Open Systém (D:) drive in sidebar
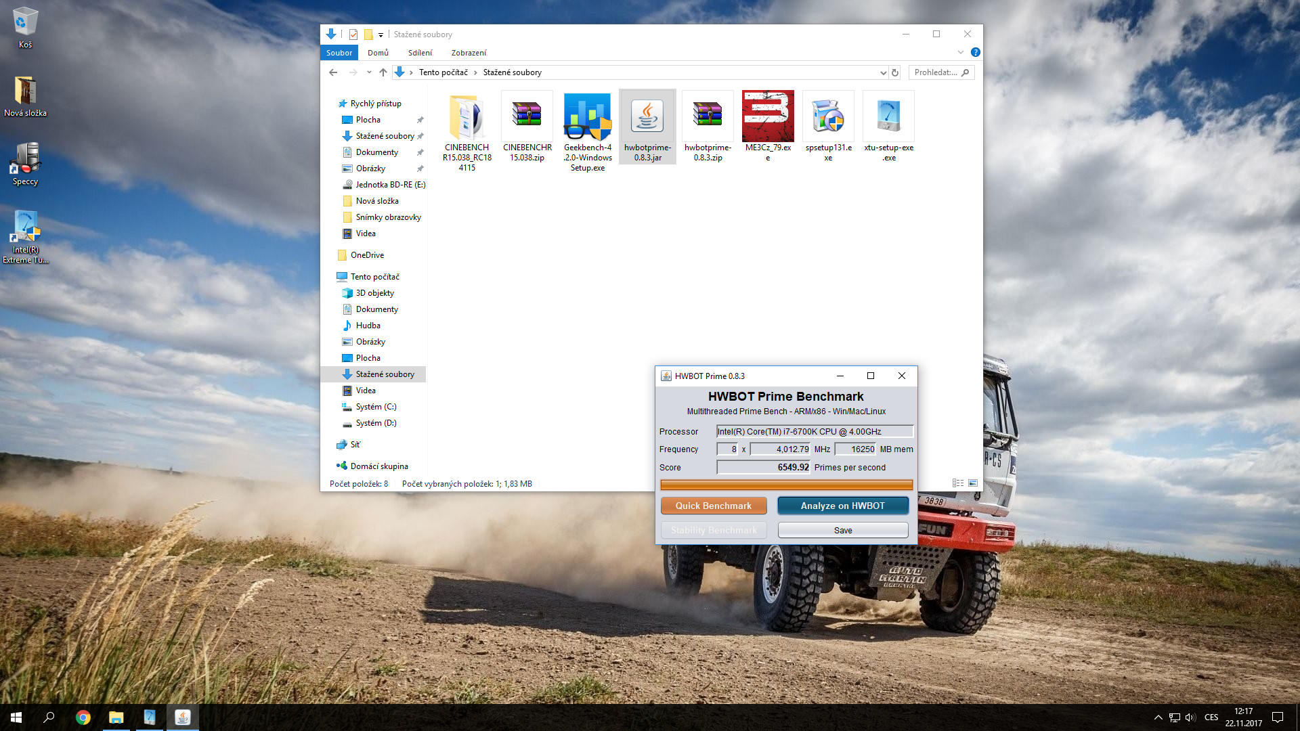This screenshot has height=731, width=1300. pyautogui.click(x=376, y=423)
